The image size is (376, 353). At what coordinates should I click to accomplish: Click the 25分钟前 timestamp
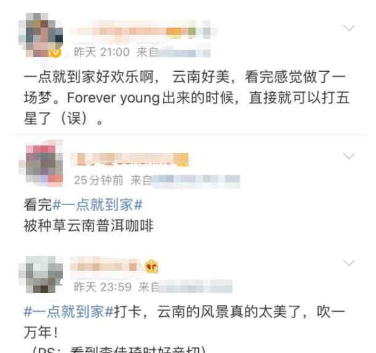coord(98,180)
